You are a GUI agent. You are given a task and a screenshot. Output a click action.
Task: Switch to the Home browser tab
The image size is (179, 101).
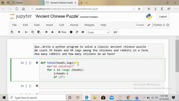click(x=27, y=3)
